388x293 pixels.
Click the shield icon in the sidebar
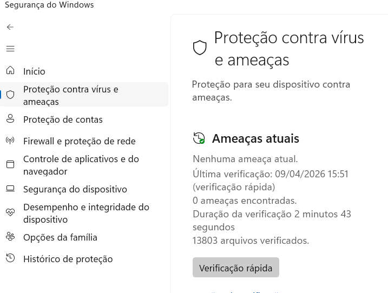point(10,95)
